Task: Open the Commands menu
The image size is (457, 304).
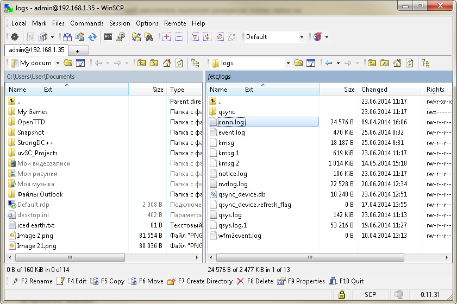Action: tap(87, 23)
